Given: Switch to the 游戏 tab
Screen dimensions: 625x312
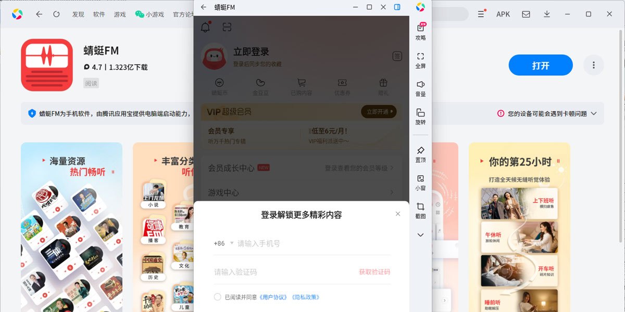Looking at the screenshot, I should (x=119, y=15).
